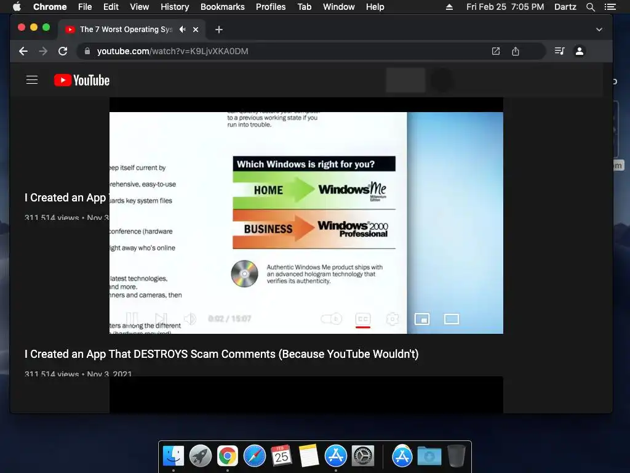630x473 pixels.
Task: Open a new browser tab
Action: [218, 30]
